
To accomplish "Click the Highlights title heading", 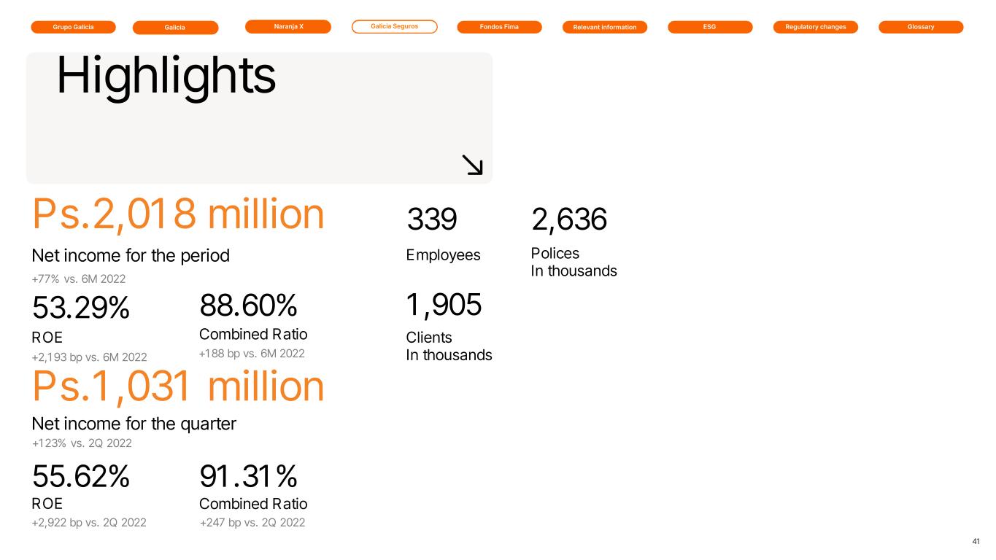I will pyautogui.click(x=166, y=76).
